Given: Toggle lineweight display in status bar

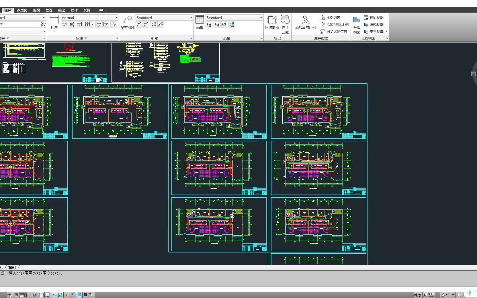Looking at the screenshot, I should pyautogui.click(x=73, y=295).
